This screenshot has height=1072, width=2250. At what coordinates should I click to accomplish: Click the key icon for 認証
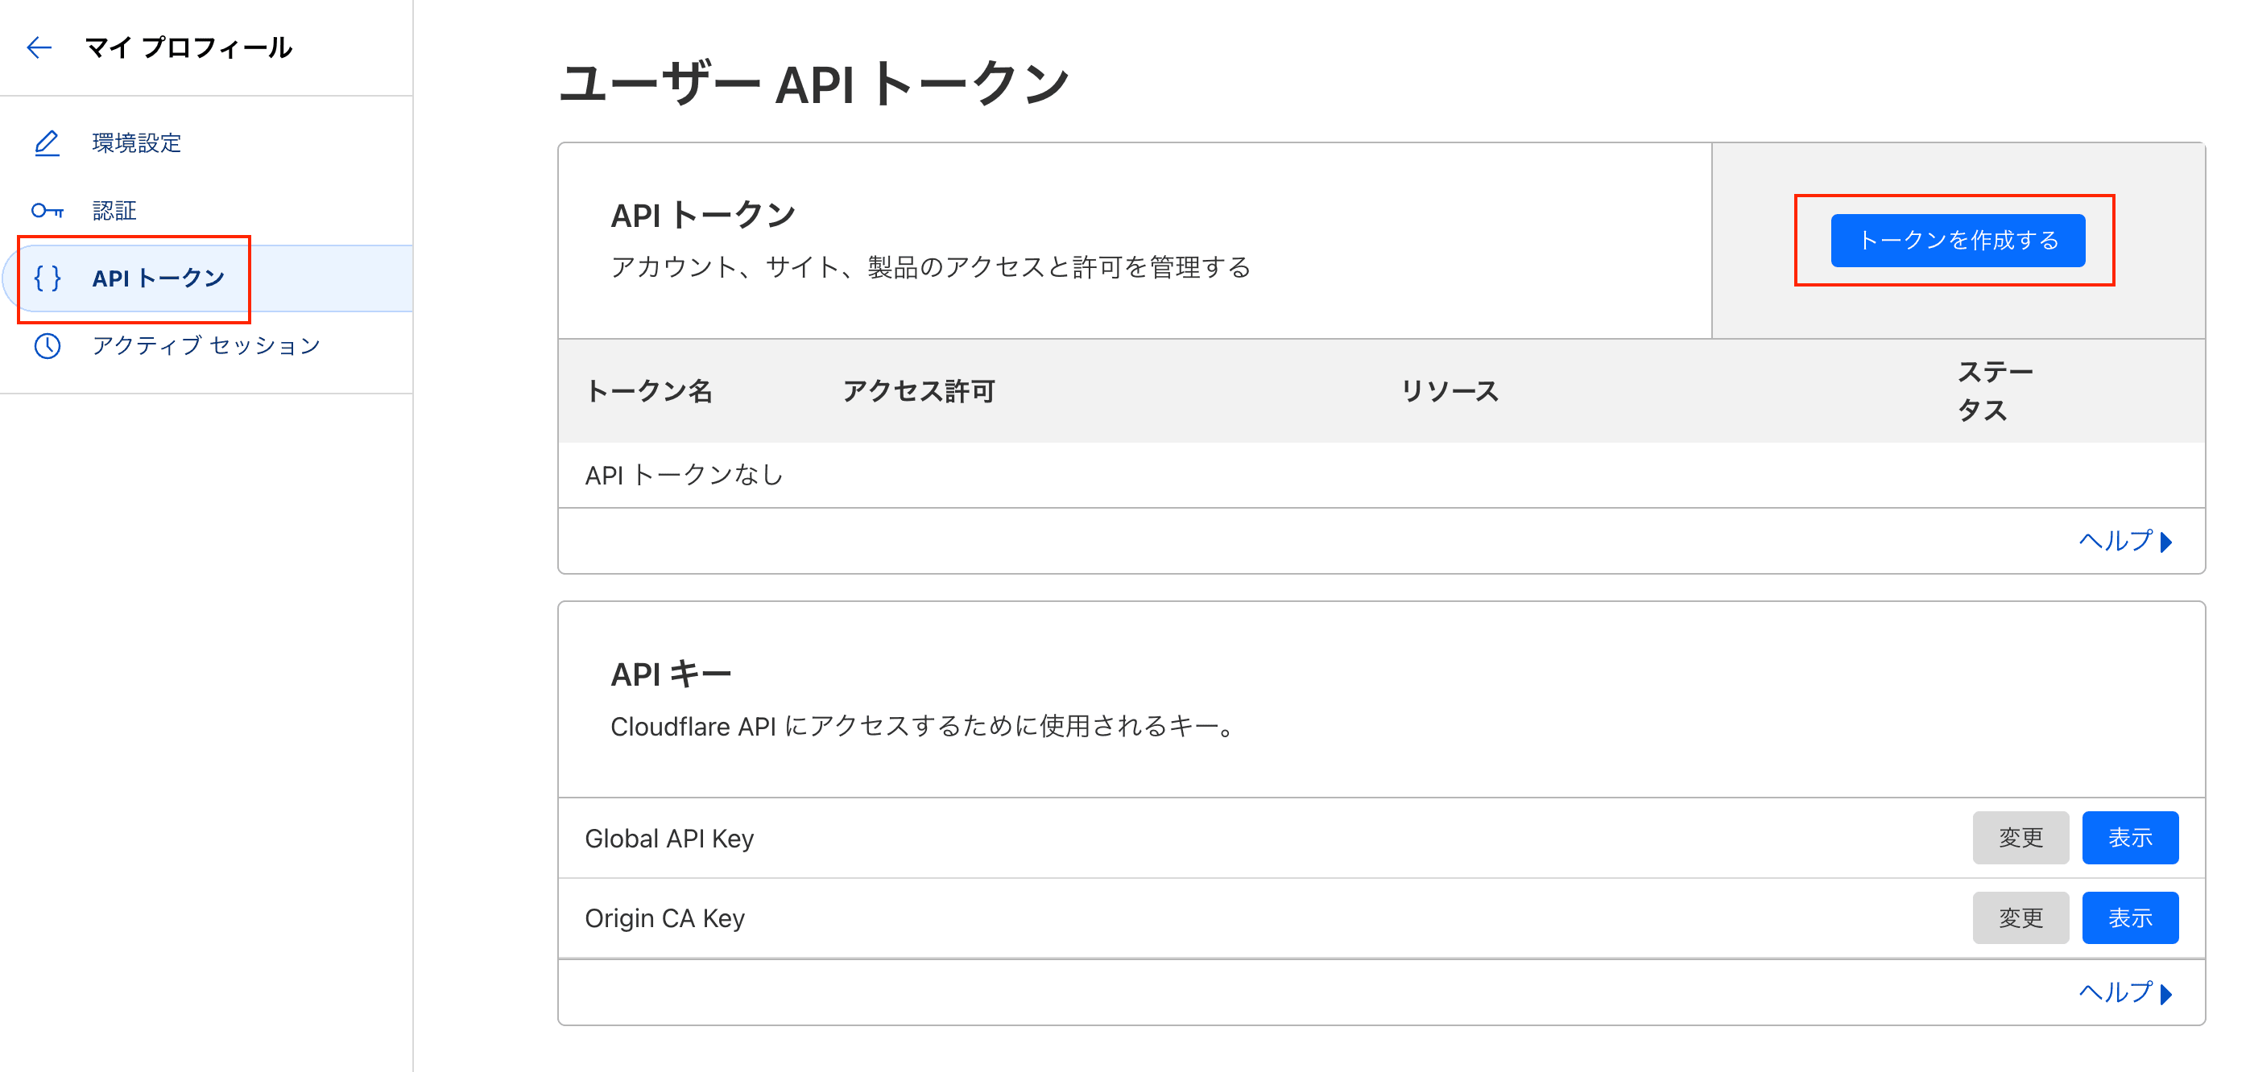48,210
